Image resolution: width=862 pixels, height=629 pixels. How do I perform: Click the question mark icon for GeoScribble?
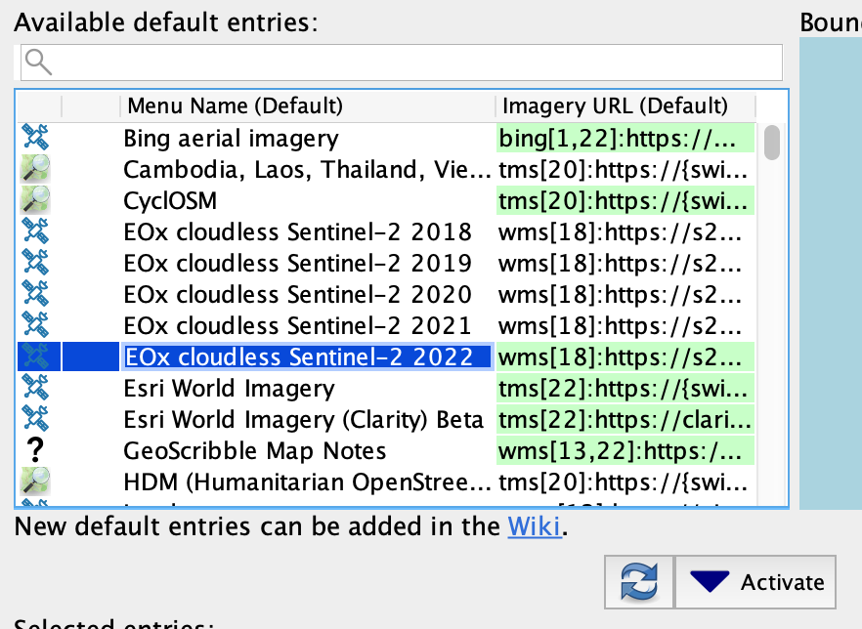pyautogui.click(x=35, y=451)
